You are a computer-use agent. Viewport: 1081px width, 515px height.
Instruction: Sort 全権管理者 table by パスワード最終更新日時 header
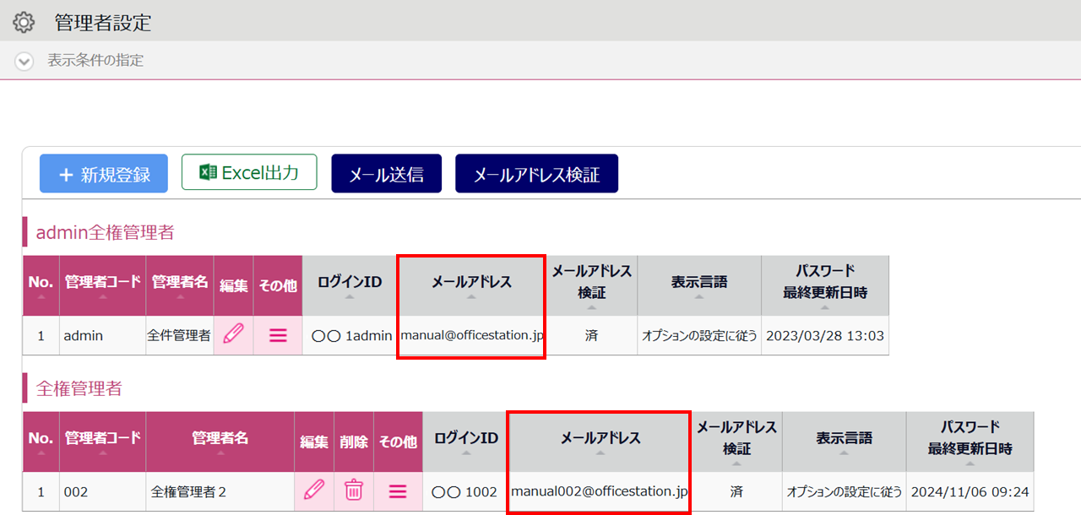970,442
